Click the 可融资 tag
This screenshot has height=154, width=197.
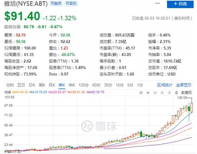[56, 4]
